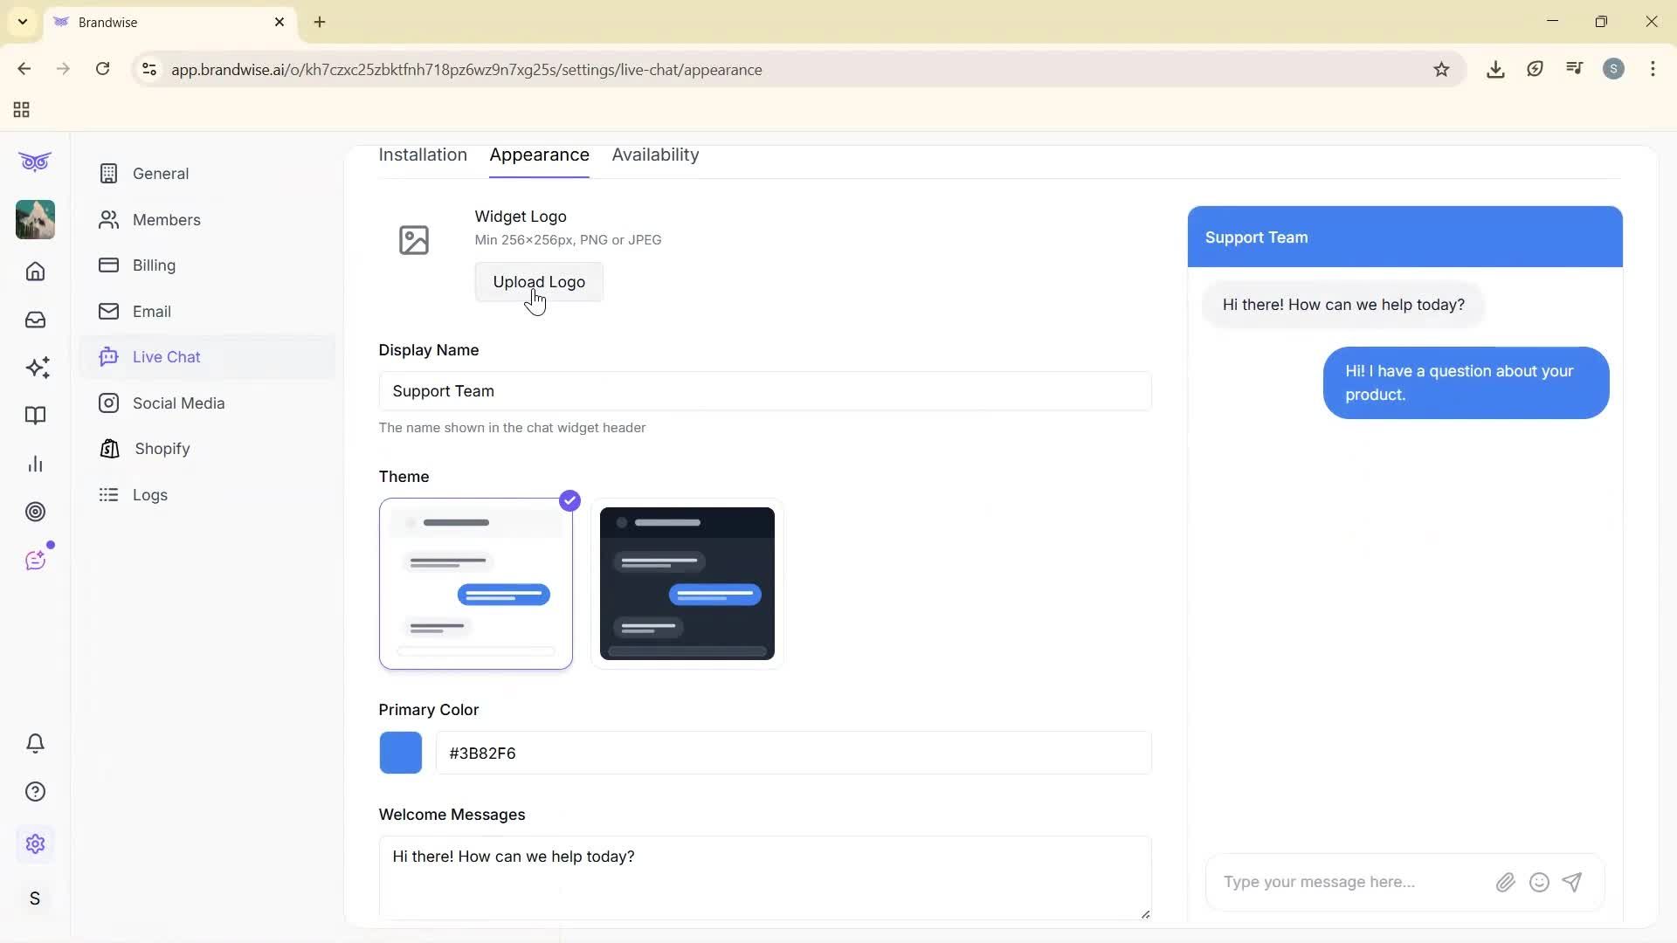Viewport: 1677px width, 943px height.
Task: Select the light theme preview
Action: (475, 583)
